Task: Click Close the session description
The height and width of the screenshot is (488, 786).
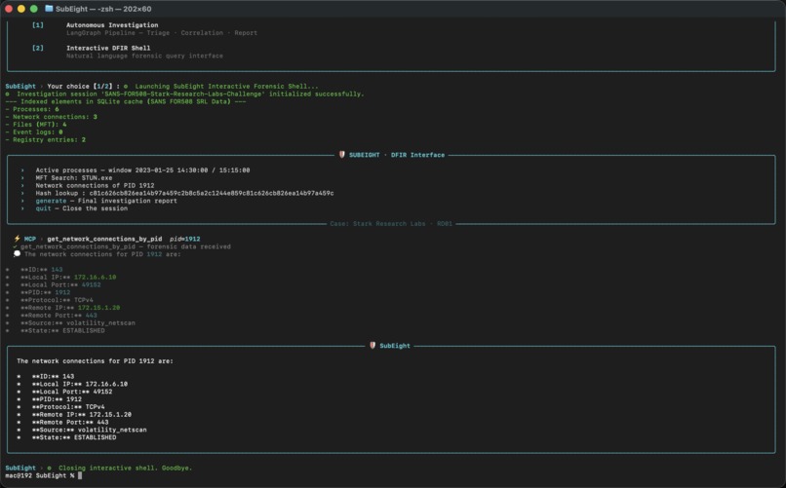Action: tap(95, 208)
